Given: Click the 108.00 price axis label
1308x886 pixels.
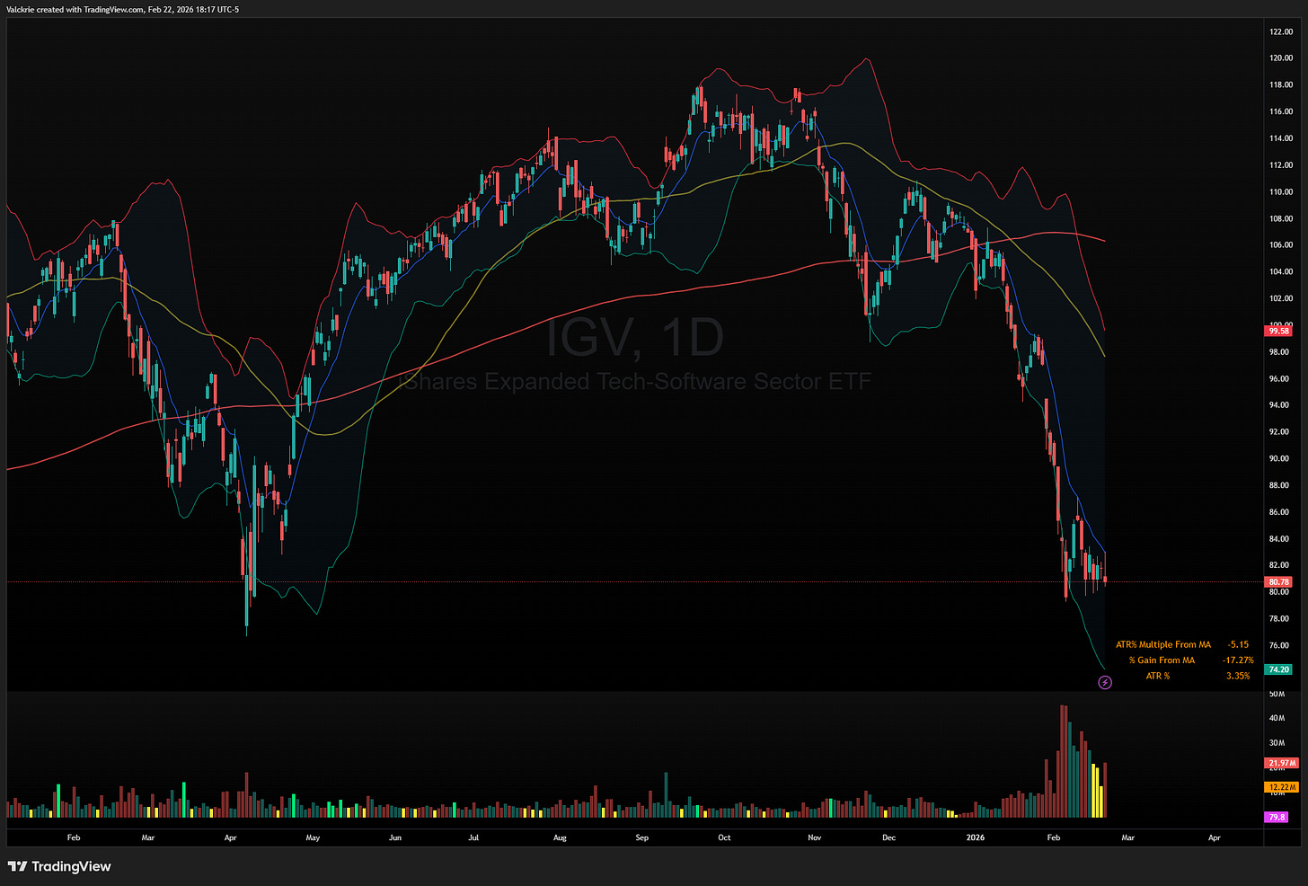Looking at the screenshot, I should tap(1281, 218).
